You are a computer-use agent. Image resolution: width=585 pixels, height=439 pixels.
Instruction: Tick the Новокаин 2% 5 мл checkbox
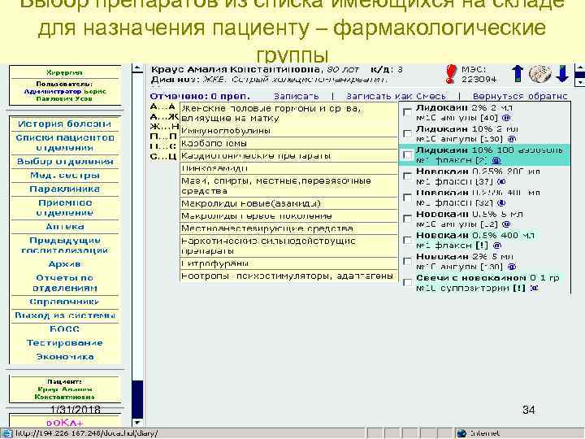[x=407, y=261]
